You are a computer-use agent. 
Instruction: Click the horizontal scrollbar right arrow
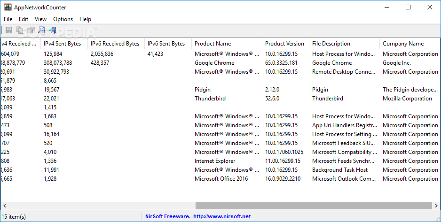(436, 206)
